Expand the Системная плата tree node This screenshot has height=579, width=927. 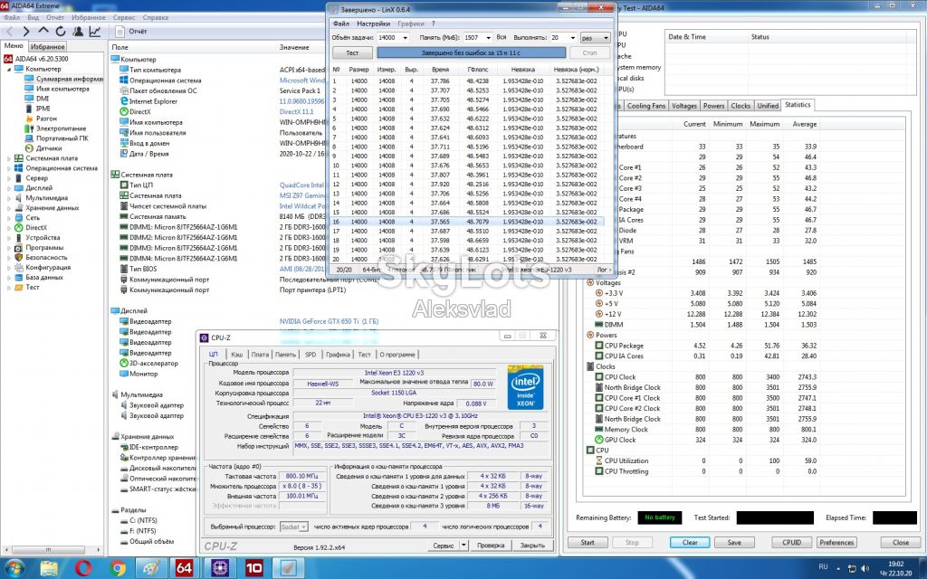pos(9,158)
